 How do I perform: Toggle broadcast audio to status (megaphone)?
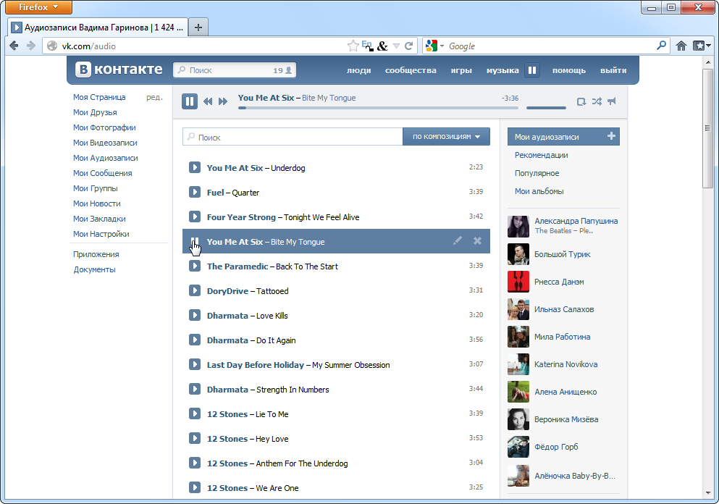coord(612,101)
